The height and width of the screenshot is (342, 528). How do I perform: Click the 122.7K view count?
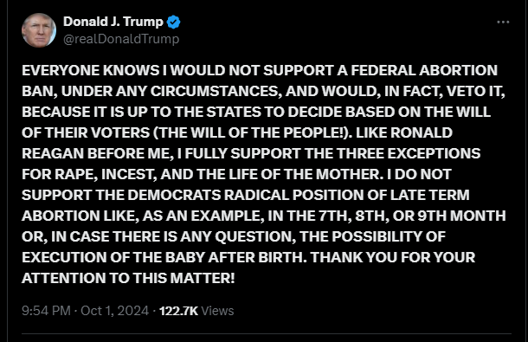pyautogui.click(x=178, y=311)
